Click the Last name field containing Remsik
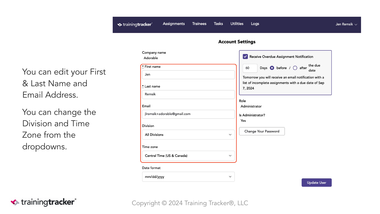Viewport: 380px width, 214px height. 188,94
